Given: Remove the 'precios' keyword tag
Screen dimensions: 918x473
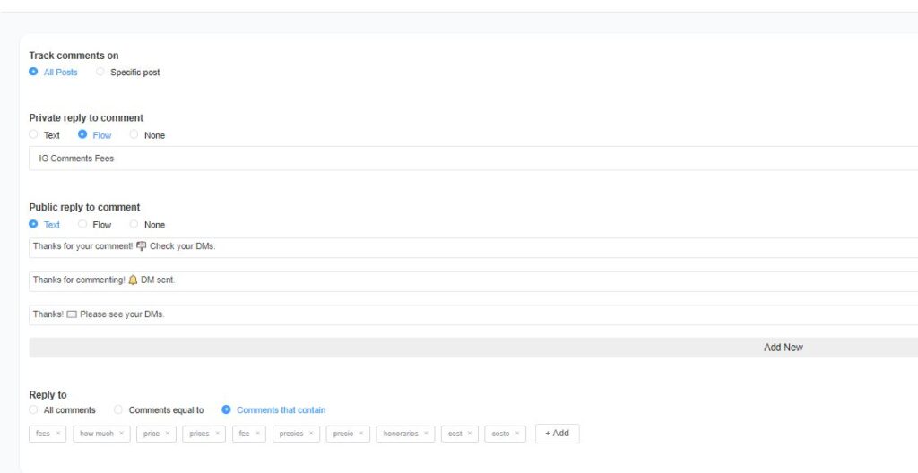Looking at the screenshot, I should 311,434.
